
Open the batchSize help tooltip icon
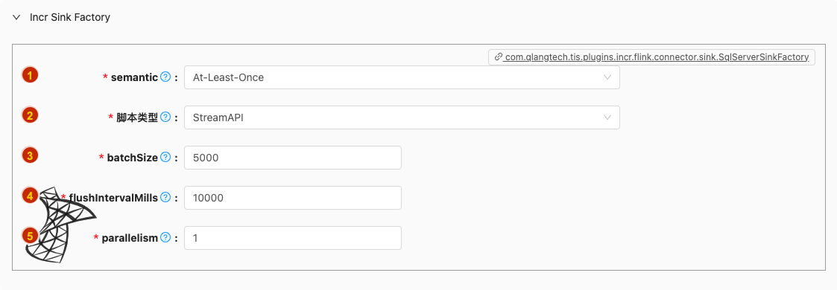[165, 158]
